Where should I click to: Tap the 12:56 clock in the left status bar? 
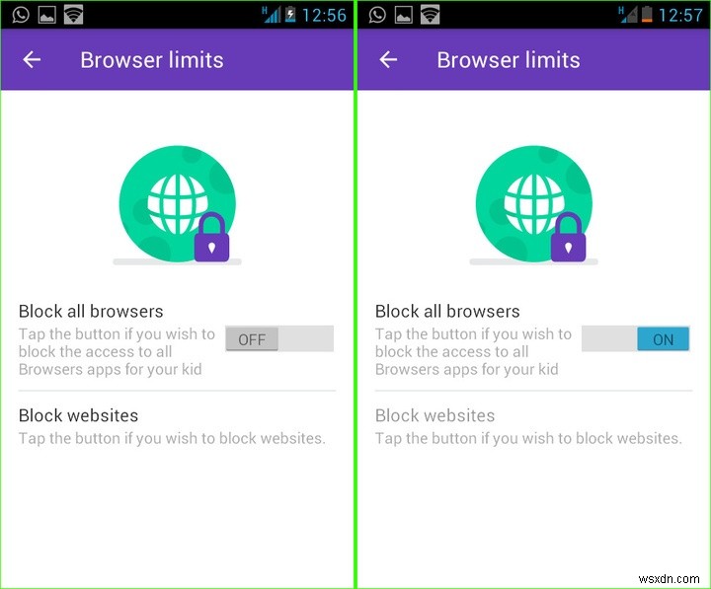click(x=324, y=15)
